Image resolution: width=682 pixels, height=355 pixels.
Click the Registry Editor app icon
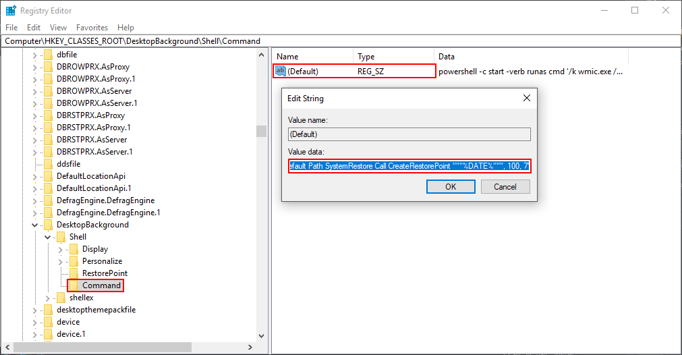tap(11, 10)
